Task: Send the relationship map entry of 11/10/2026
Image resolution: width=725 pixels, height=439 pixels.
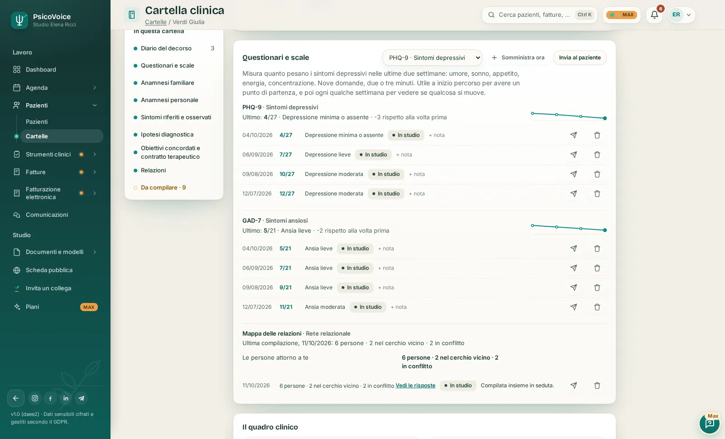Action: tap(574, 385)
